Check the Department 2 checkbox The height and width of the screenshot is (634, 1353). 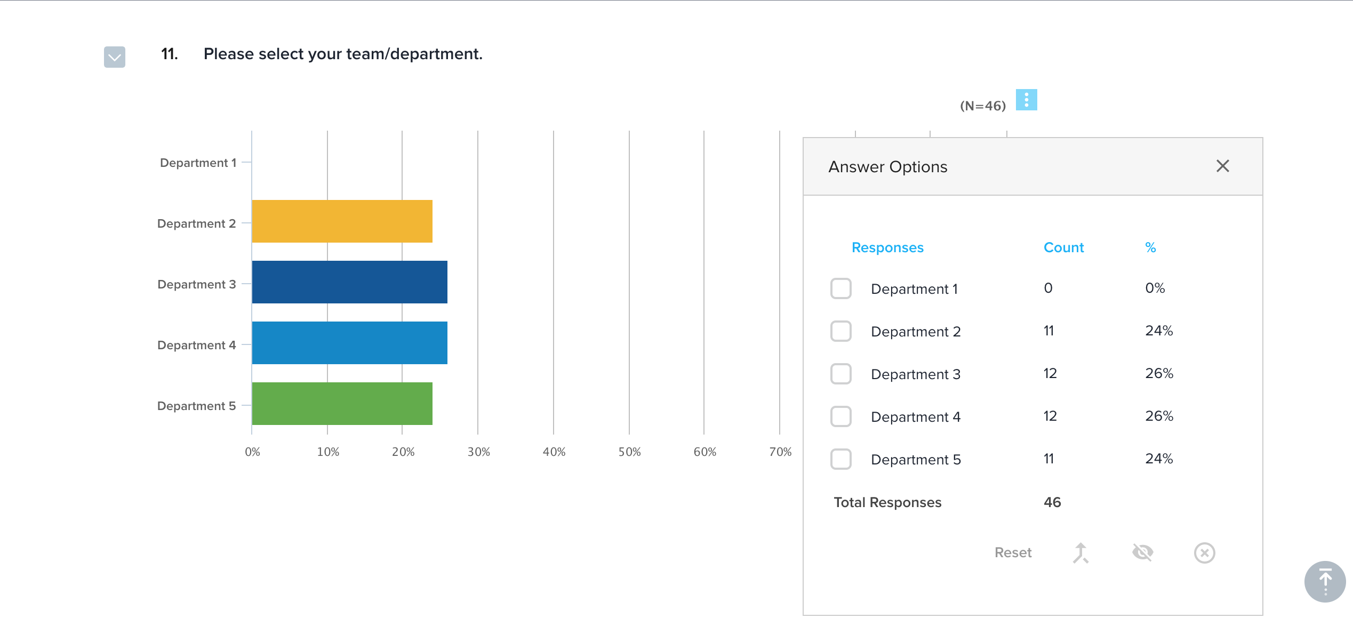point(840,331)
